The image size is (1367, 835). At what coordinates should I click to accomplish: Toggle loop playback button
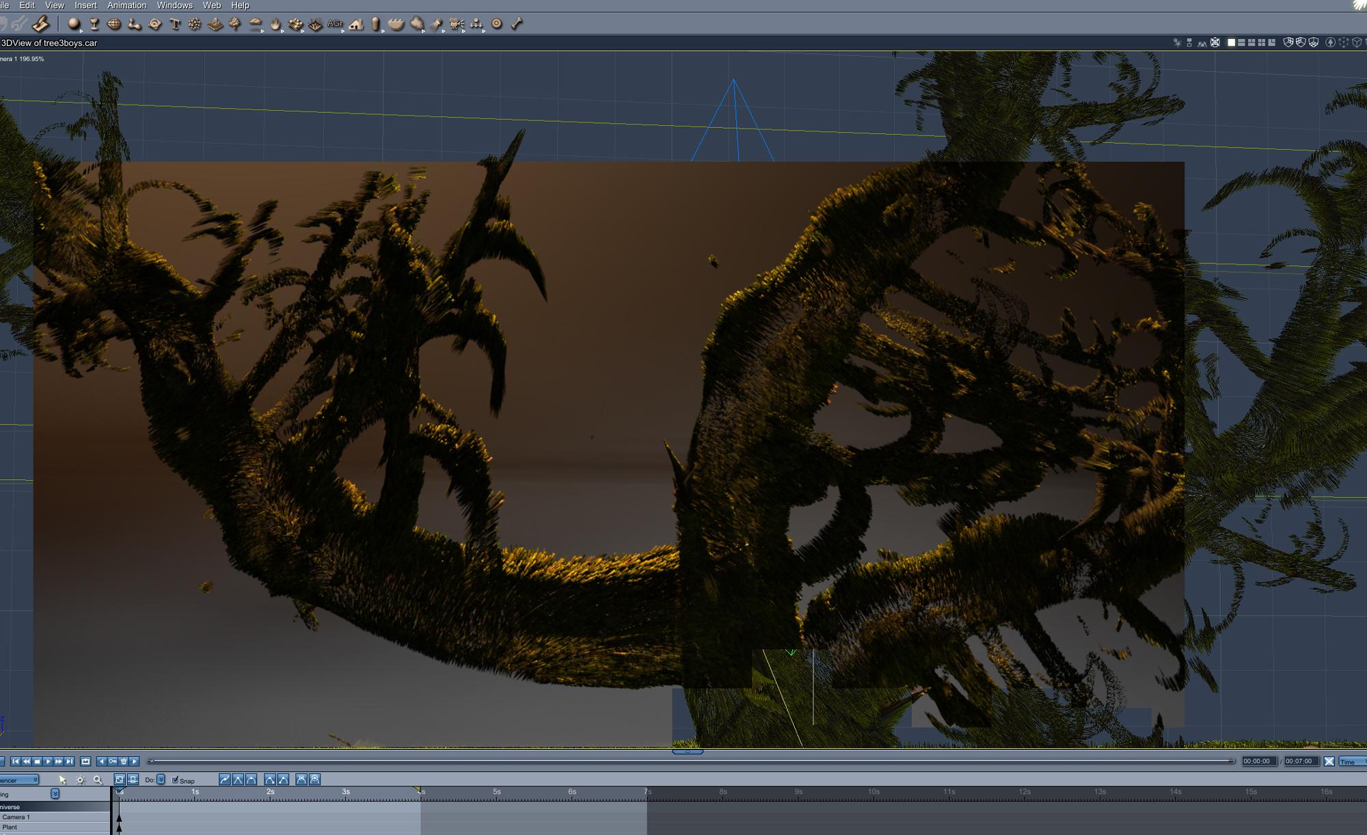point(85,761)
